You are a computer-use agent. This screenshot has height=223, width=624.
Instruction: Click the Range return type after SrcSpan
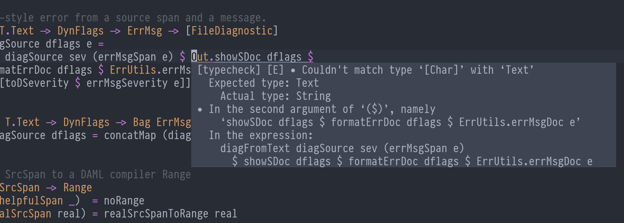tap(77, 188)
